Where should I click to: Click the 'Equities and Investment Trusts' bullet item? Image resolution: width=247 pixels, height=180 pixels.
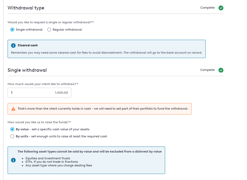(48, 158)
